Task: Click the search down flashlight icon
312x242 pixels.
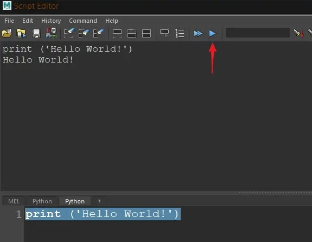Action: (x=298, y=33)
